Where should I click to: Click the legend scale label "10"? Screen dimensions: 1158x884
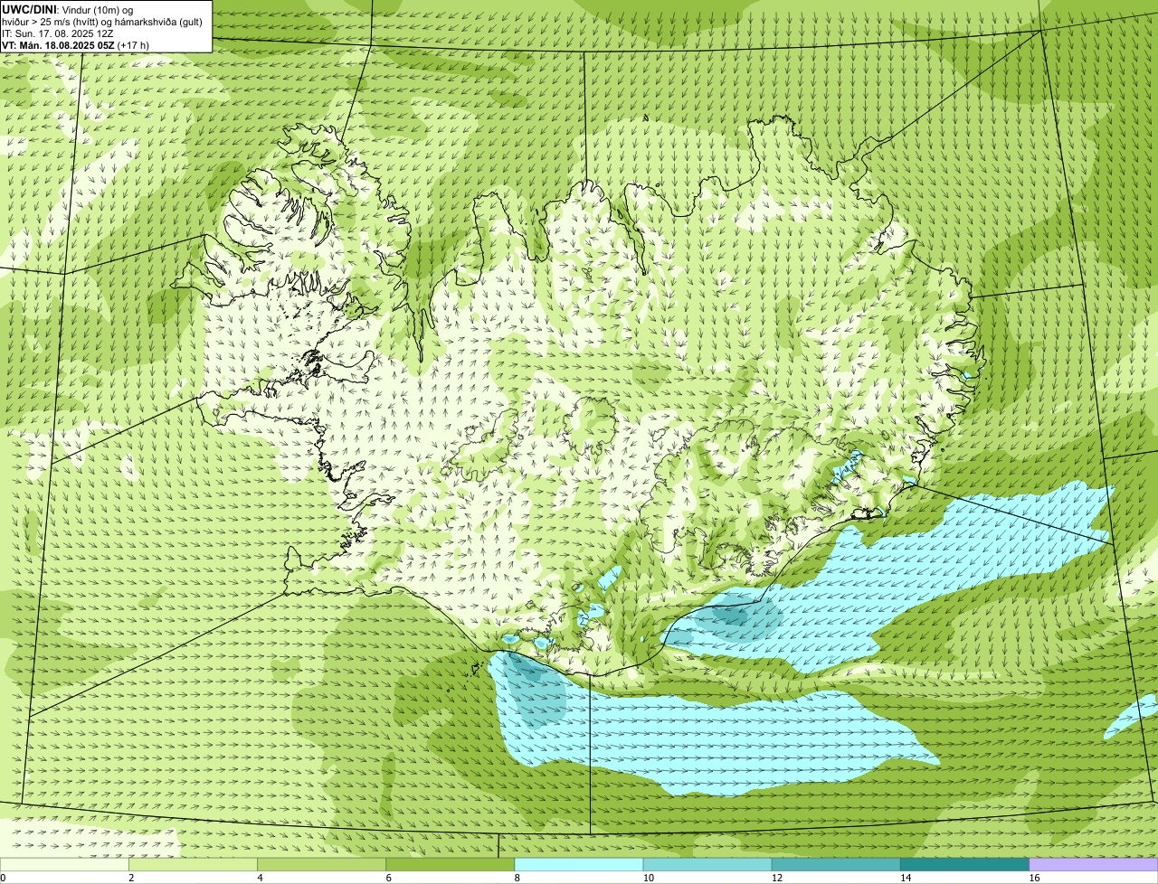point(648,878)
